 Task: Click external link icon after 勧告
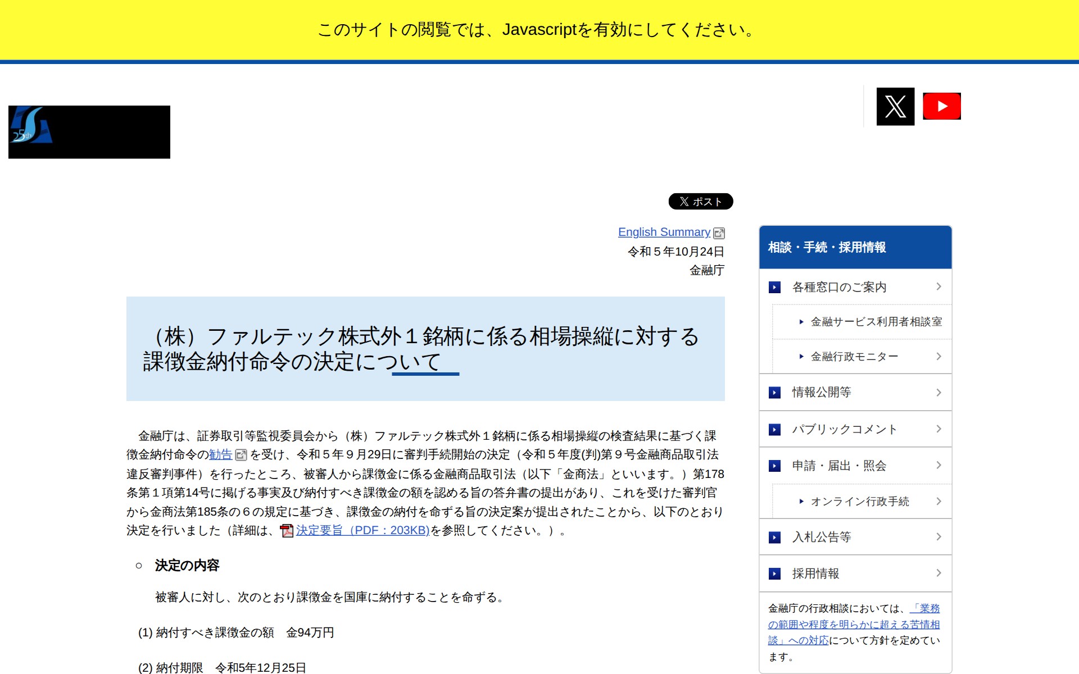pyautogui.click(x=241, y=455)
